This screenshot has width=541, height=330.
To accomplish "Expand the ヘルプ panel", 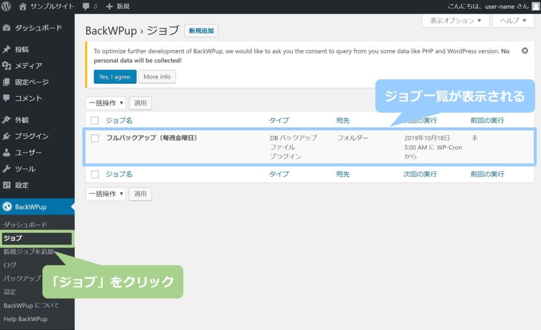I will tap(513, 21).
